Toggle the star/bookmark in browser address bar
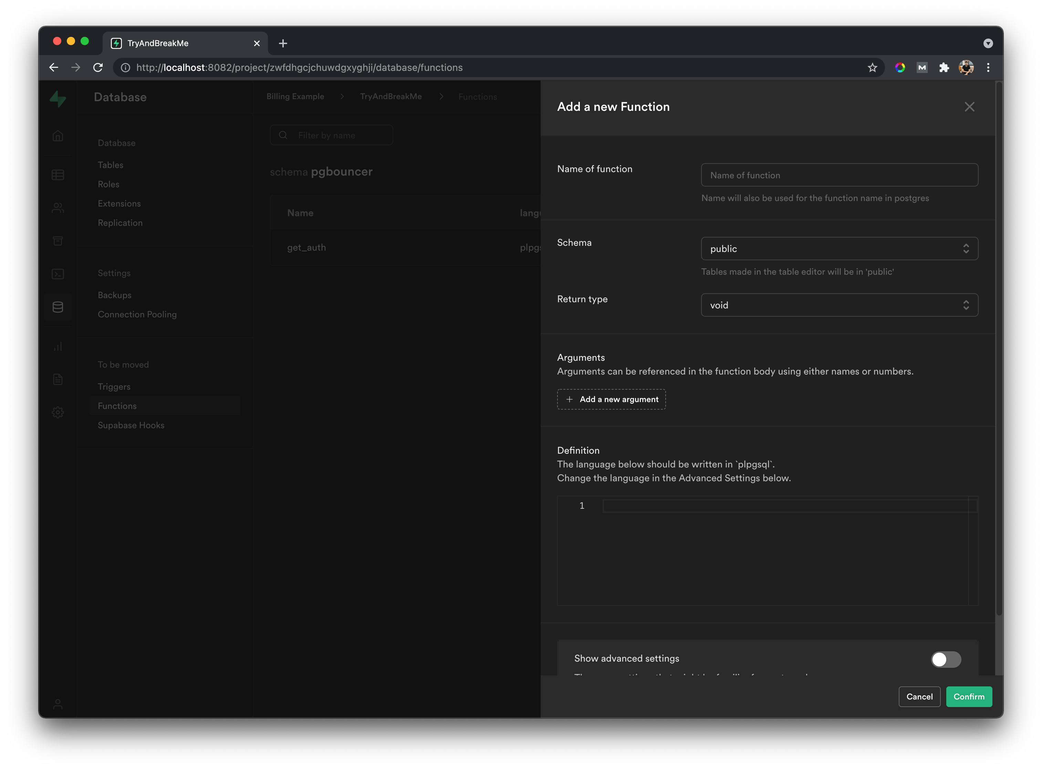Viewport: 1042px width, 769px height. (873, 67)
